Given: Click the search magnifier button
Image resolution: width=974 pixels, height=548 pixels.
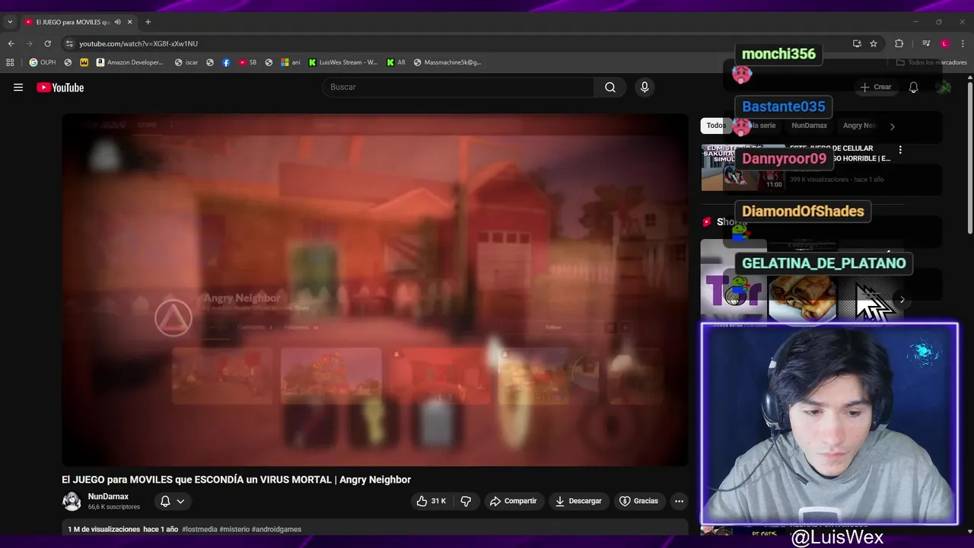Looking at the screenshot, I should point(610,88).
